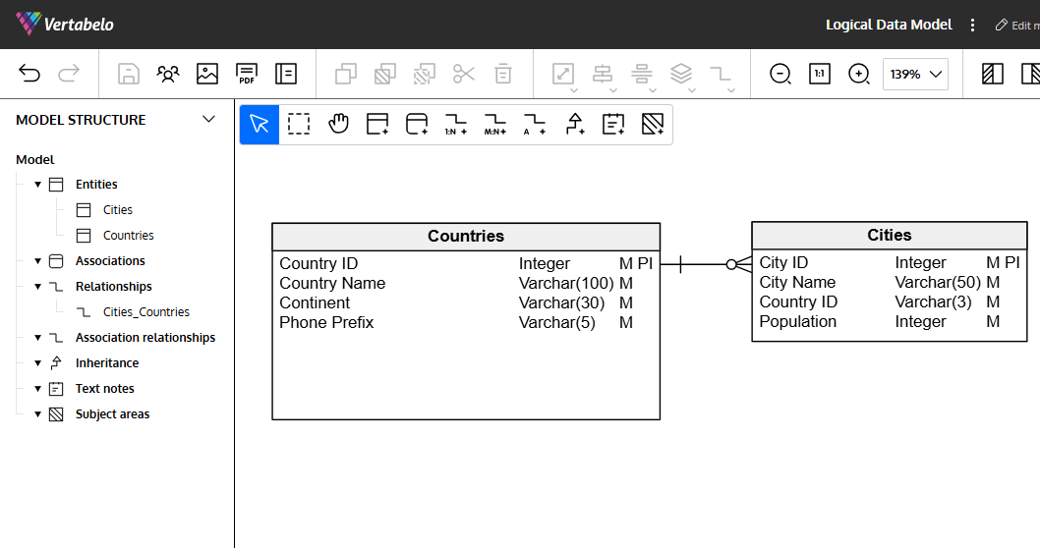
Task: Select the marquee selection tool
Action: [x=299, y=124]
